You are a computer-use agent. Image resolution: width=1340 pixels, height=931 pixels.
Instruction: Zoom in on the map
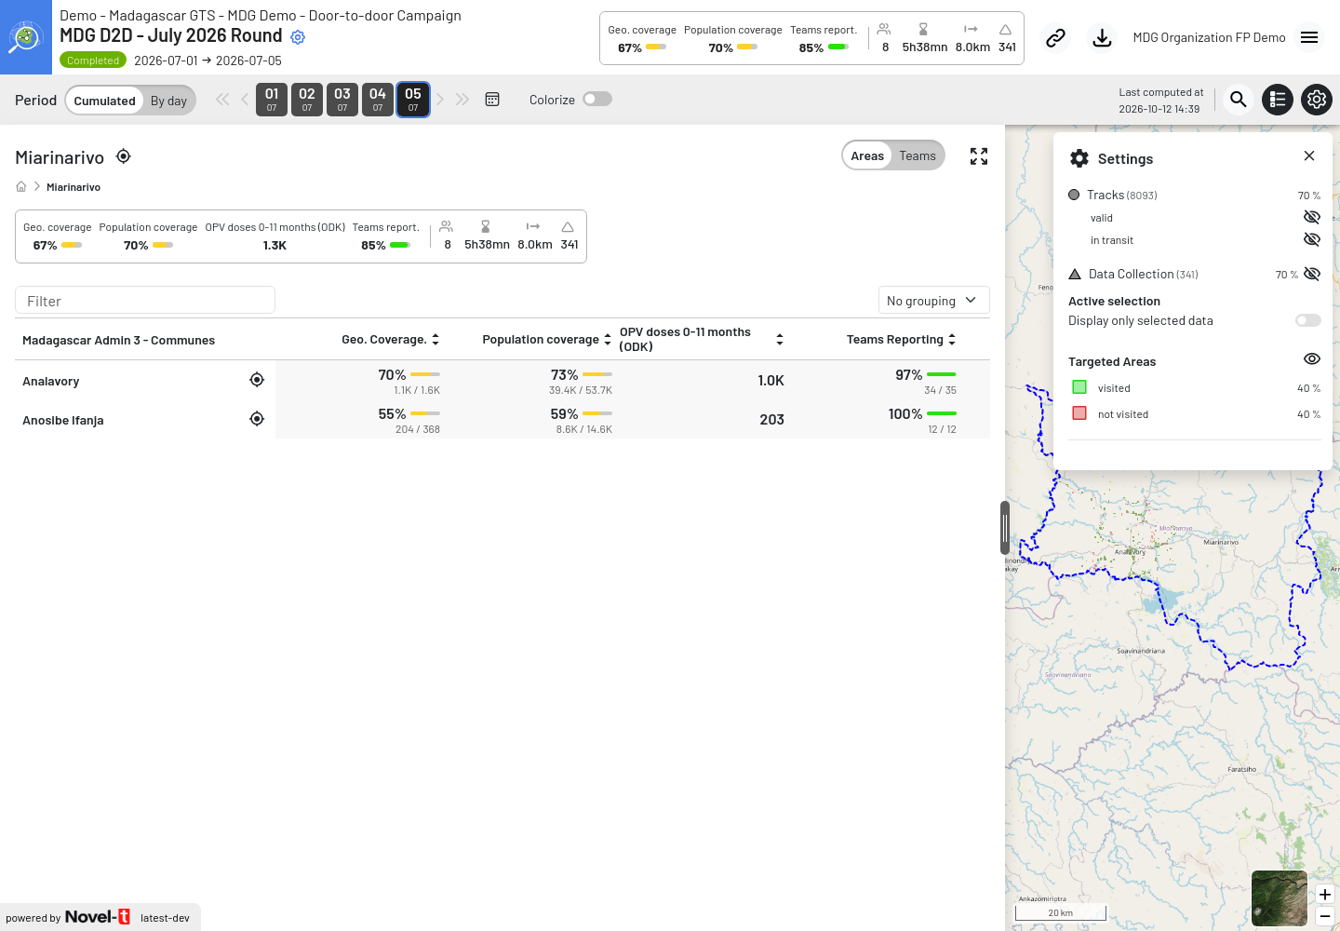[1325, 895]
